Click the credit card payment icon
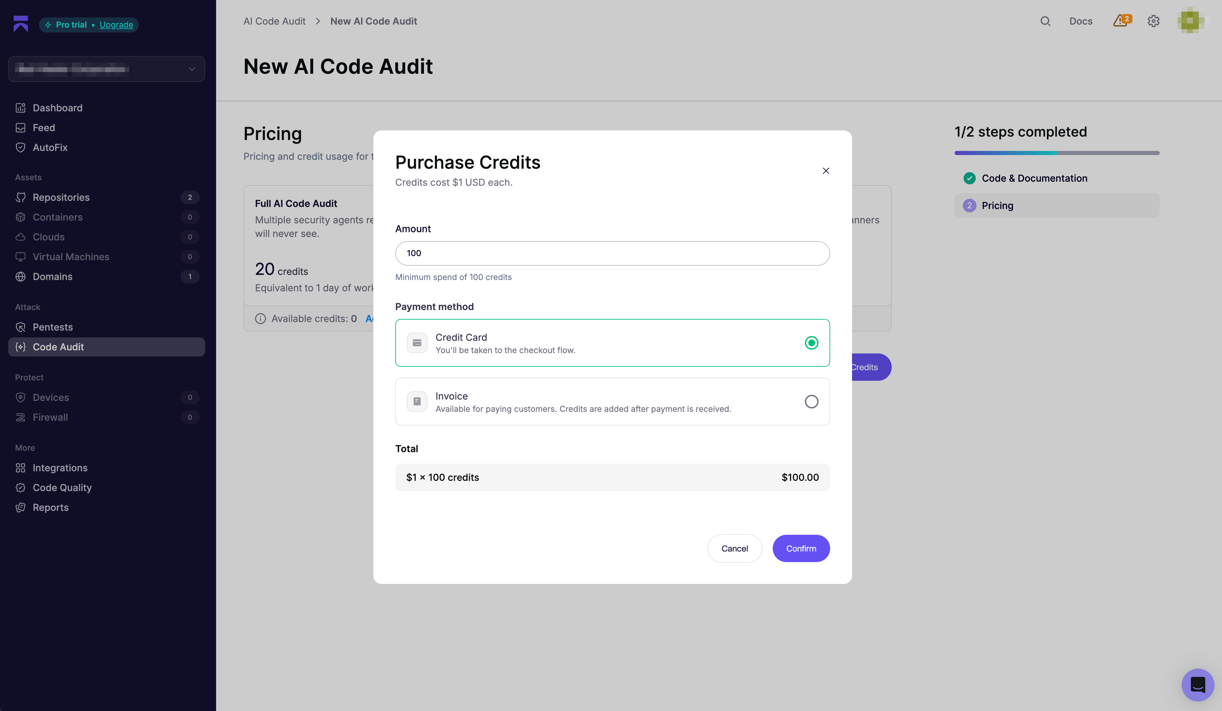 click(x=416, y=343)
